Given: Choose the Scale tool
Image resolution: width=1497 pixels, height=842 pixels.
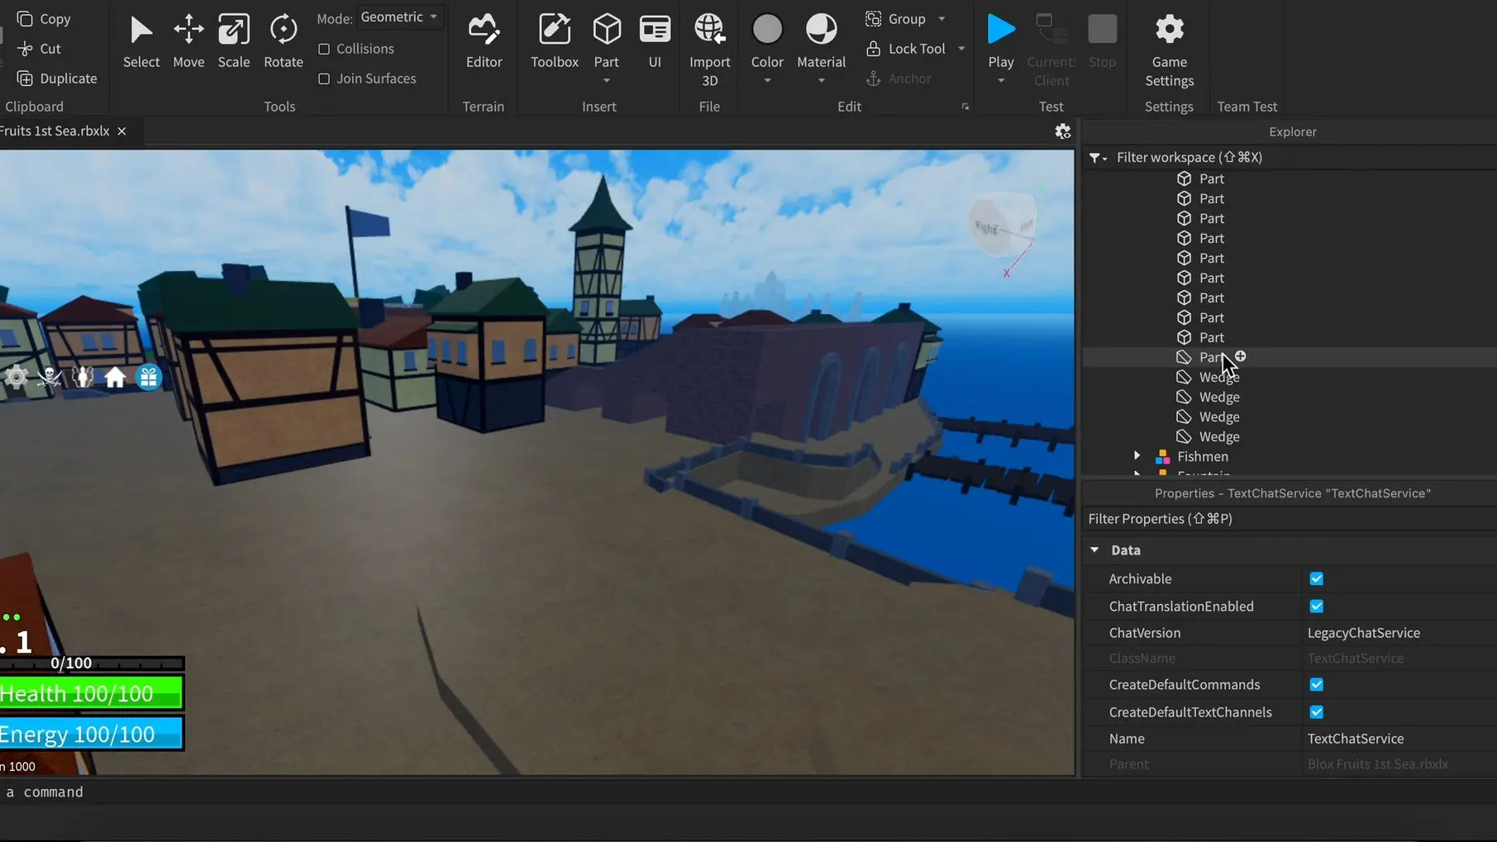Looking at the screenshot, I should point(234,41).
